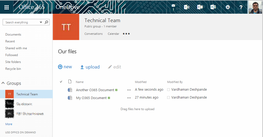Image resolution: width=263 pixels, height=137 pixels.
Task: Open the user profile photo menu
Action: (x=255, y=7)
